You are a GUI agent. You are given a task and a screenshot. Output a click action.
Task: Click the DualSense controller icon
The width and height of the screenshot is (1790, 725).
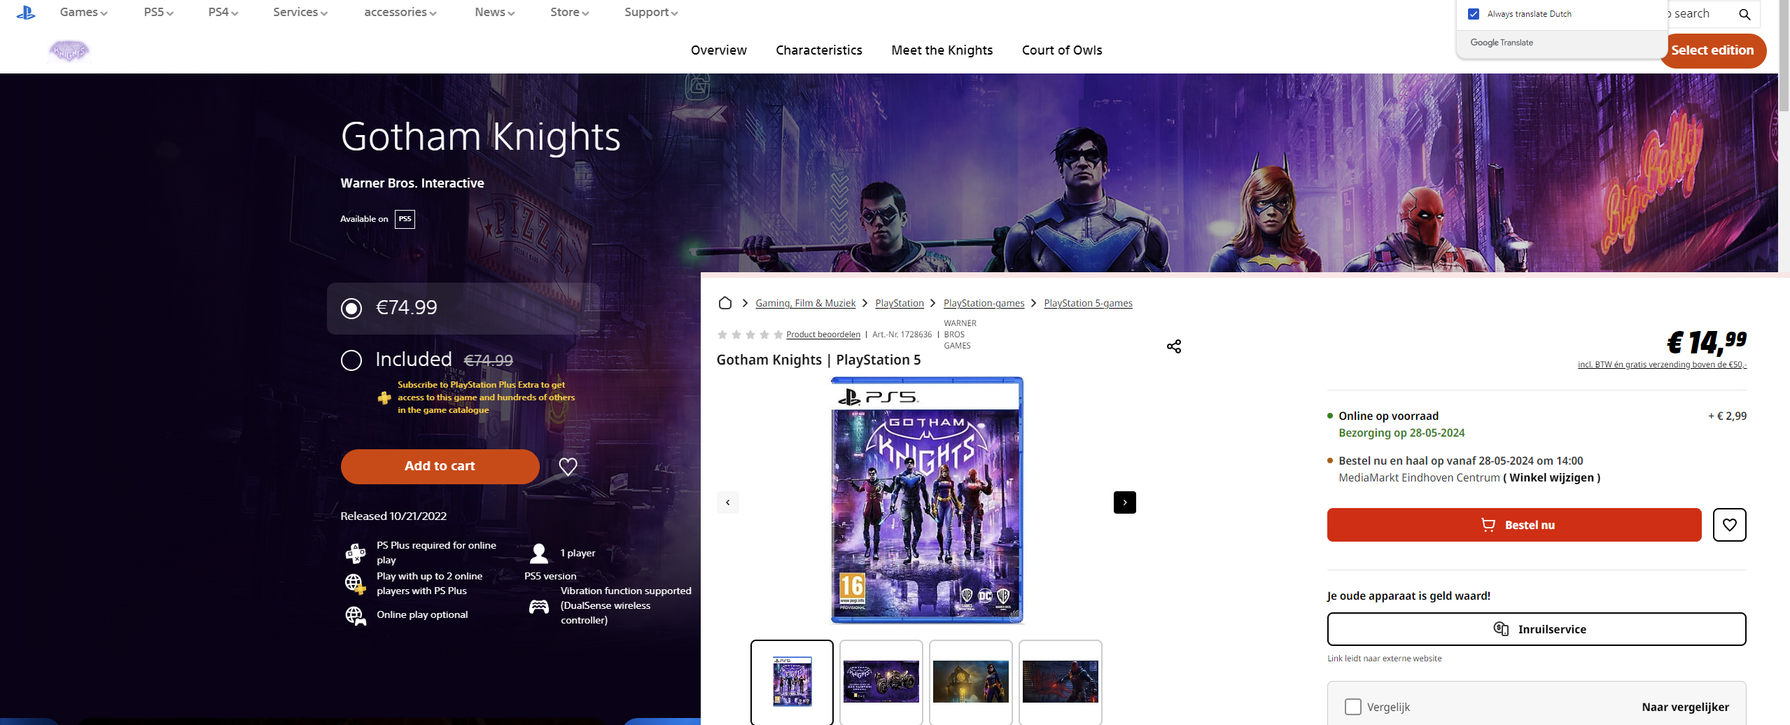(x=539, y=606)
